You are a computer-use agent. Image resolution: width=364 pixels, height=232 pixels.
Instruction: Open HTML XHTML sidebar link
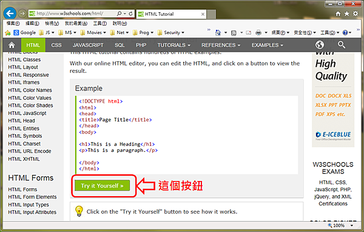coord(24,159)
